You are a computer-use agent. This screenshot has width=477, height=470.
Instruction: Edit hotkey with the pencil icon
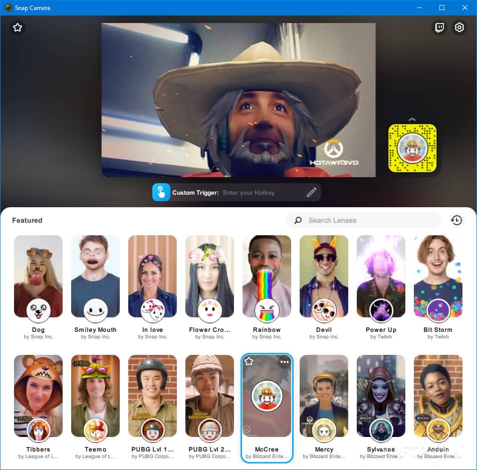[311, 192]
